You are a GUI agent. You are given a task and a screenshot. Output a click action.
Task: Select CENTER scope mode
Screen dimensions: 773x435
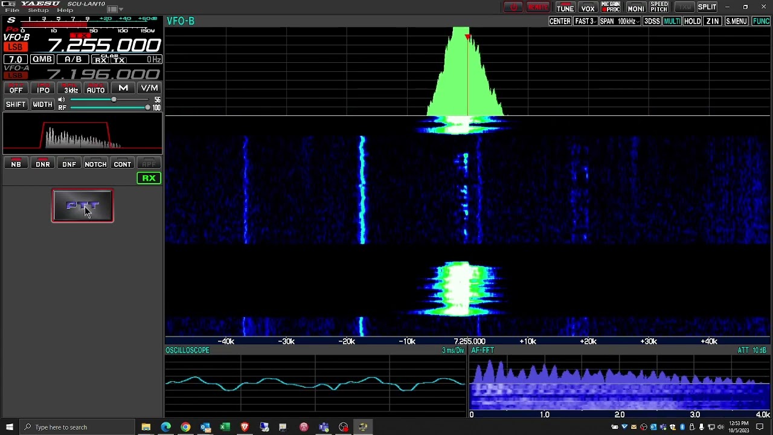(560, 21)
